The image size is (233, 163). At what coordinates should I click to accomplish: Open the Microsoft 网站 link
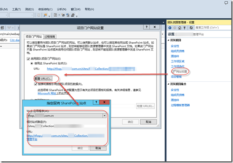pyautogui.click(x=47, y=93)
